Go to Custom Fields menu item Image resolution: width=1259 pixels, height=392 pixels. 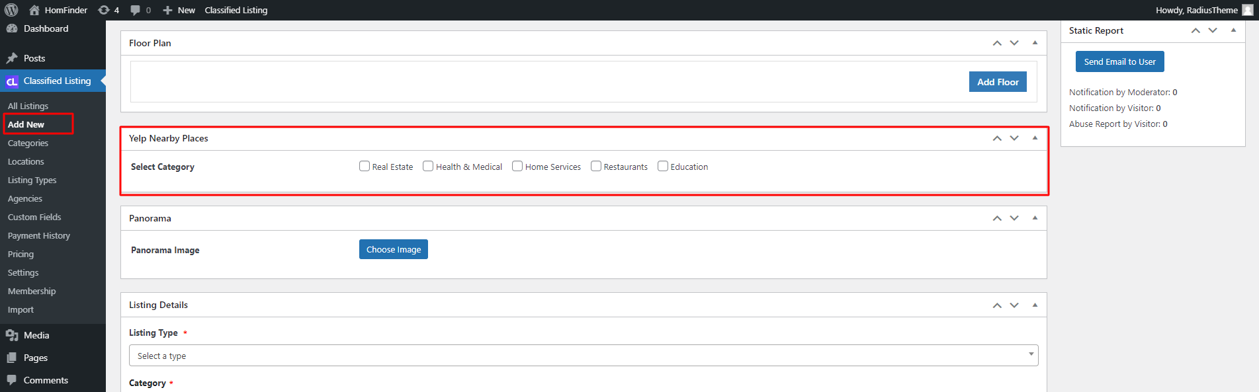pos(34,217)
